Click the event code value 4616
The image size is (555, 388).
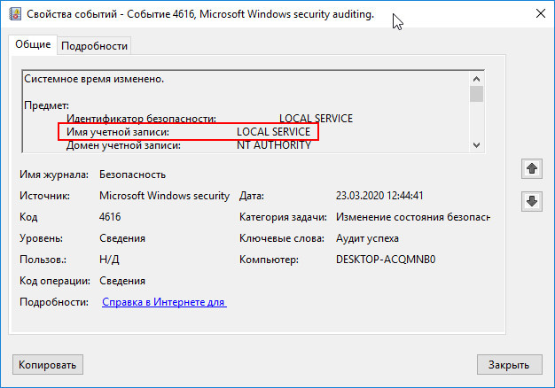click(110, 216)
